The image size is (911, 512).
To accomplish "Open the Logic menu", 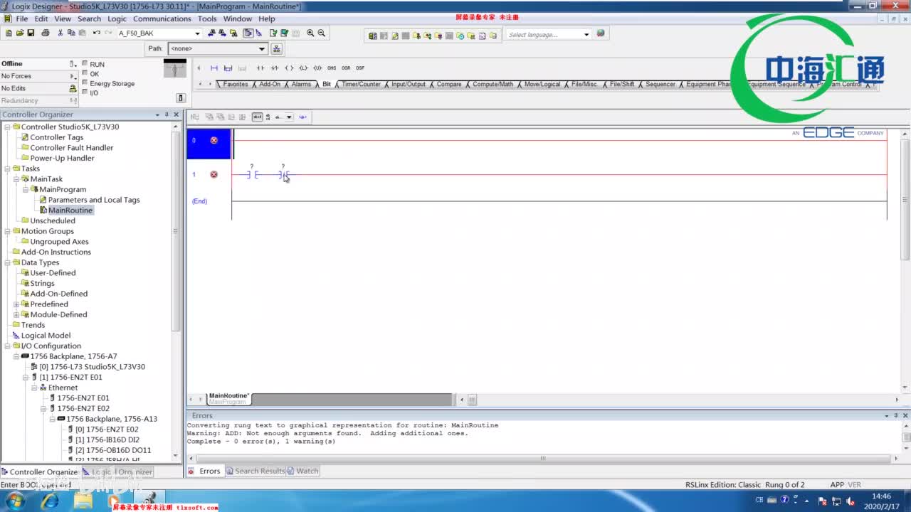I will click(x=117, y=18).
